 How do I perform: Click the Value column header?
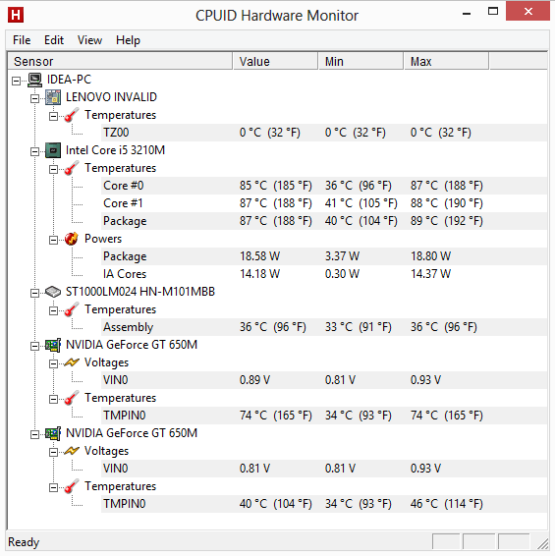tap(275, 61)
